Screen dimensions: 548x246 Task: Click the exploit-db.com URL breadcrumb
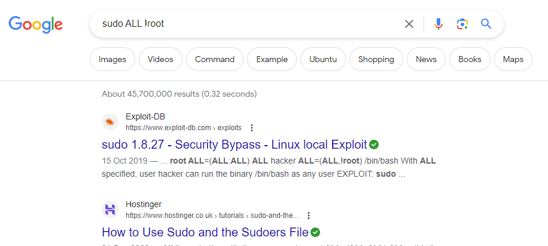(x=184, y=128)
